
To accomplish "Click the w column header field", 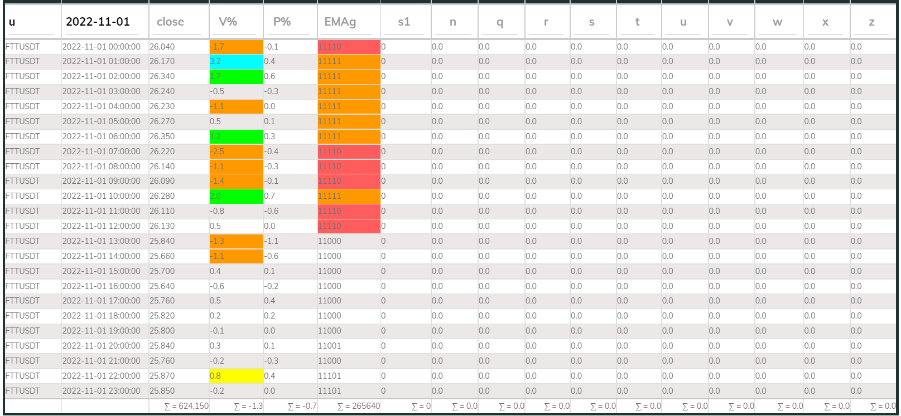I will coord(778,22).
